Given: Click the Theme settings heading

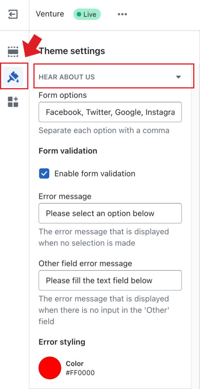Looking at the screenshot, I should (x=72, y=51).
